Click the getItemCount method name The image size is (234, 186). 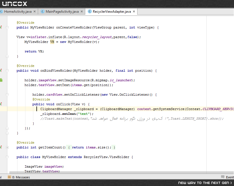(50, 147)
